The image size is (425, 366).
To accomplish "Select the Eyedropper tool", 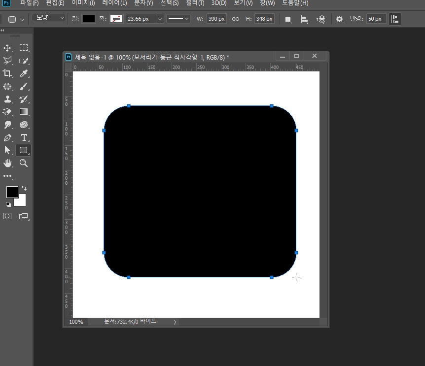I will (24, 73).
